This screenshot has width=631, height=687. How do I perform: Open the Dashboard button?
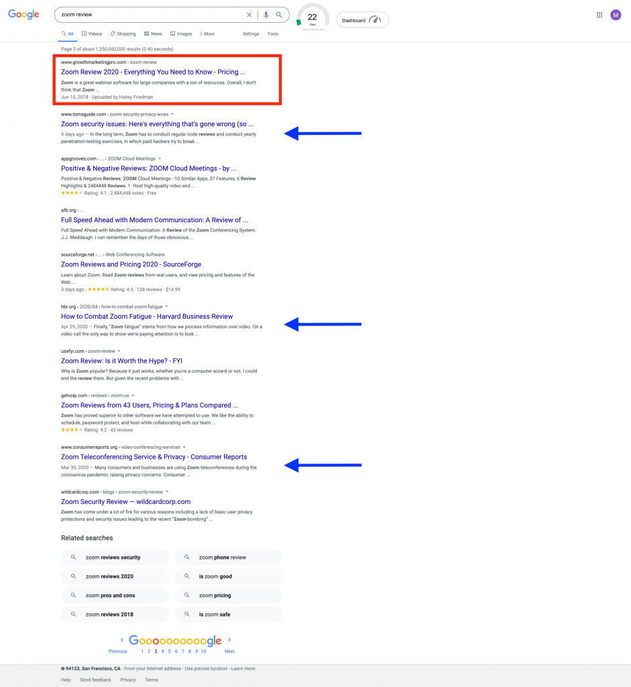[x=362, y=19]
